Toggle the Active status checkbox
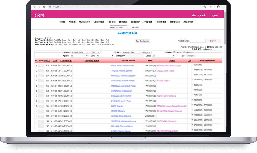 pos(174,52)
